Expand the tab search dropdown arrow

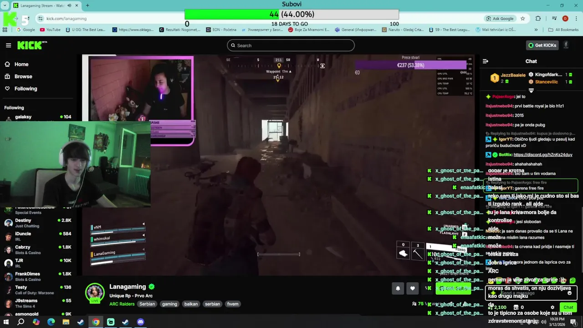[5, 5]
